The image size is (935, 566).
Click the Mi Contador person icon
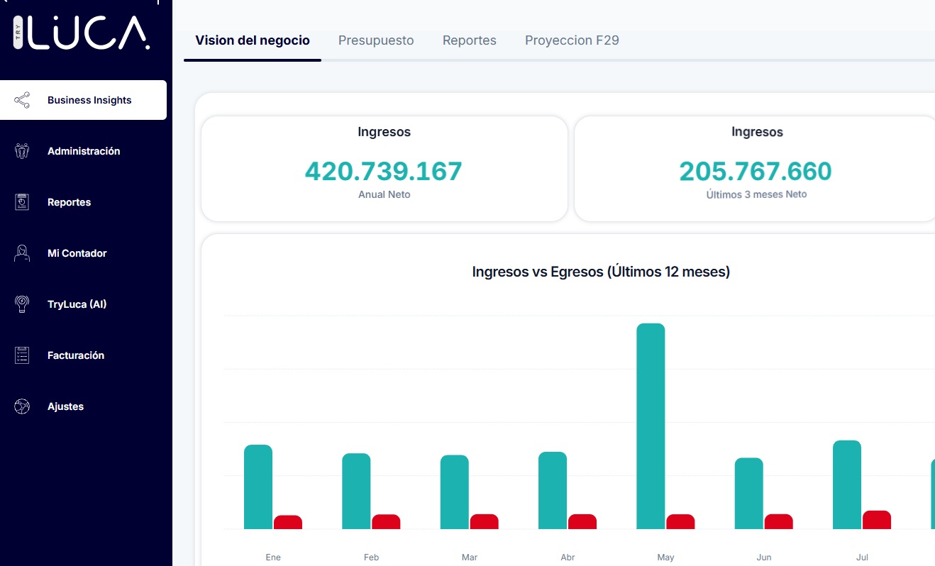click(22, 253)
